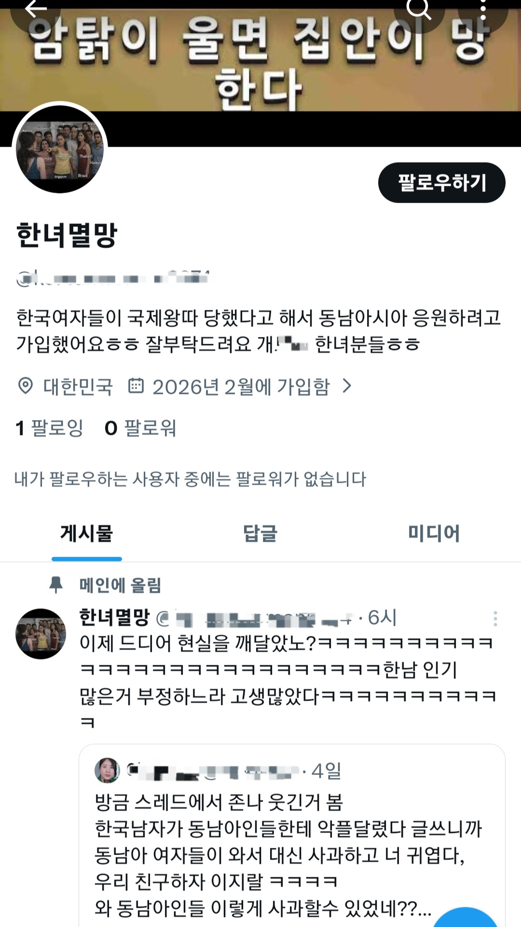The width and height of the screenshot is (521, 927).
Task: Tap the pinned post author's avatar
Action: click(41, 633)
